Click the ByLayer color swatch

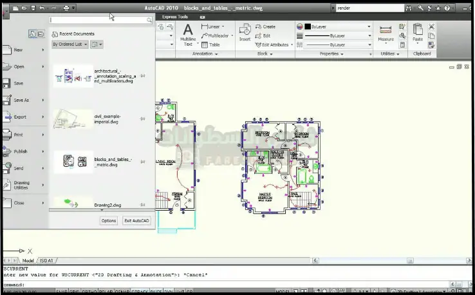(x=301, y=27)
